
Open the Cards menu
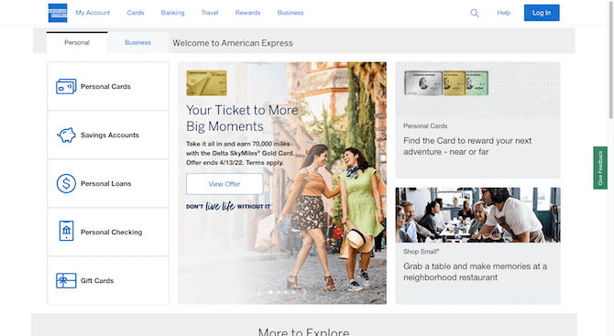pyautogui.click(x=136, y=13)
